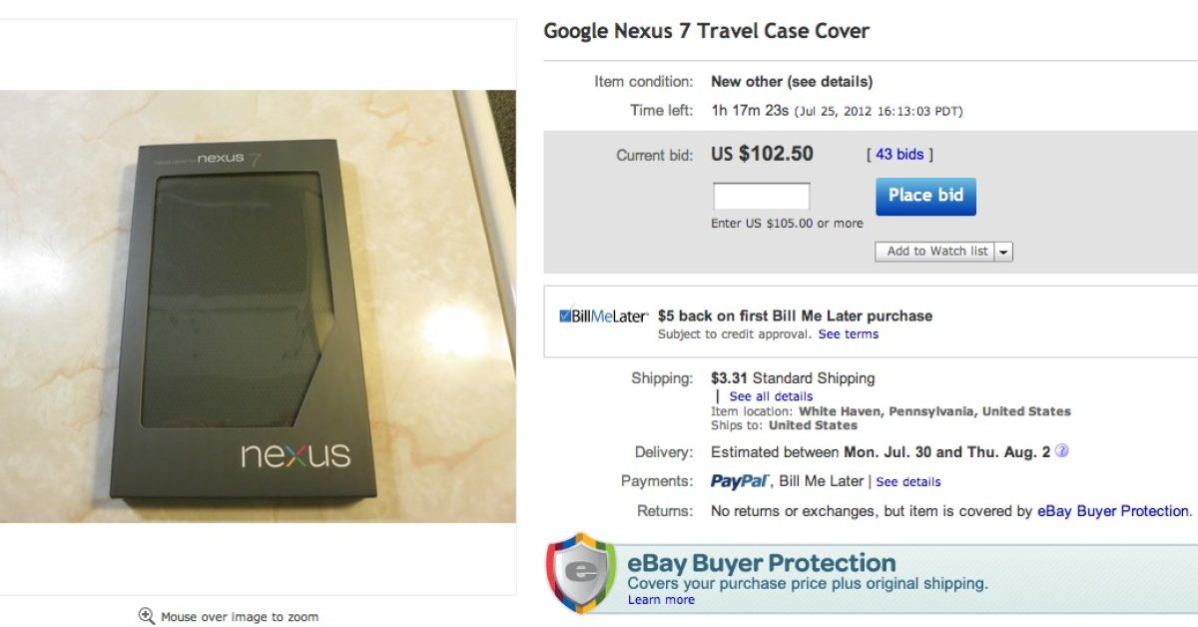The height and width of the screenshot is (627, 1198).
Task: Open the See details link for payments
Action: tap(908, 481)
